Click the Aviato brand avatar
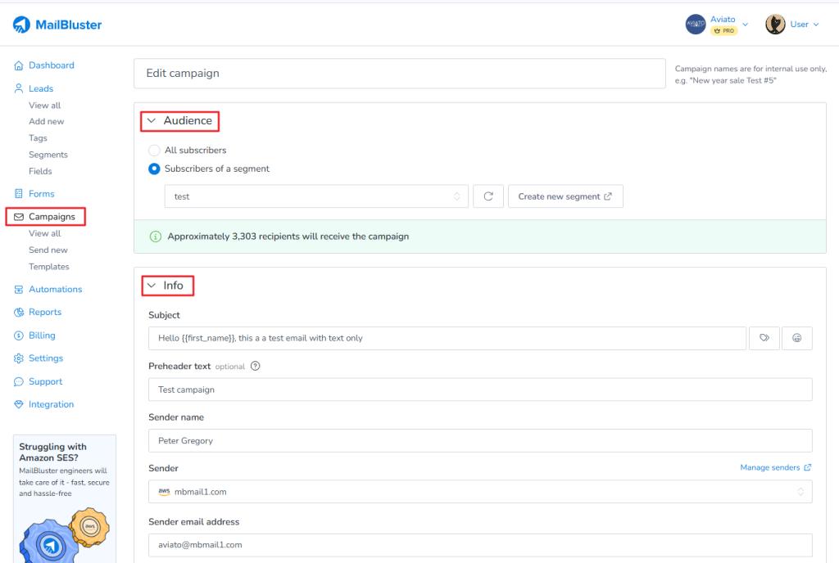The width and height of the screenshot is (839, 563). [696, 24]
